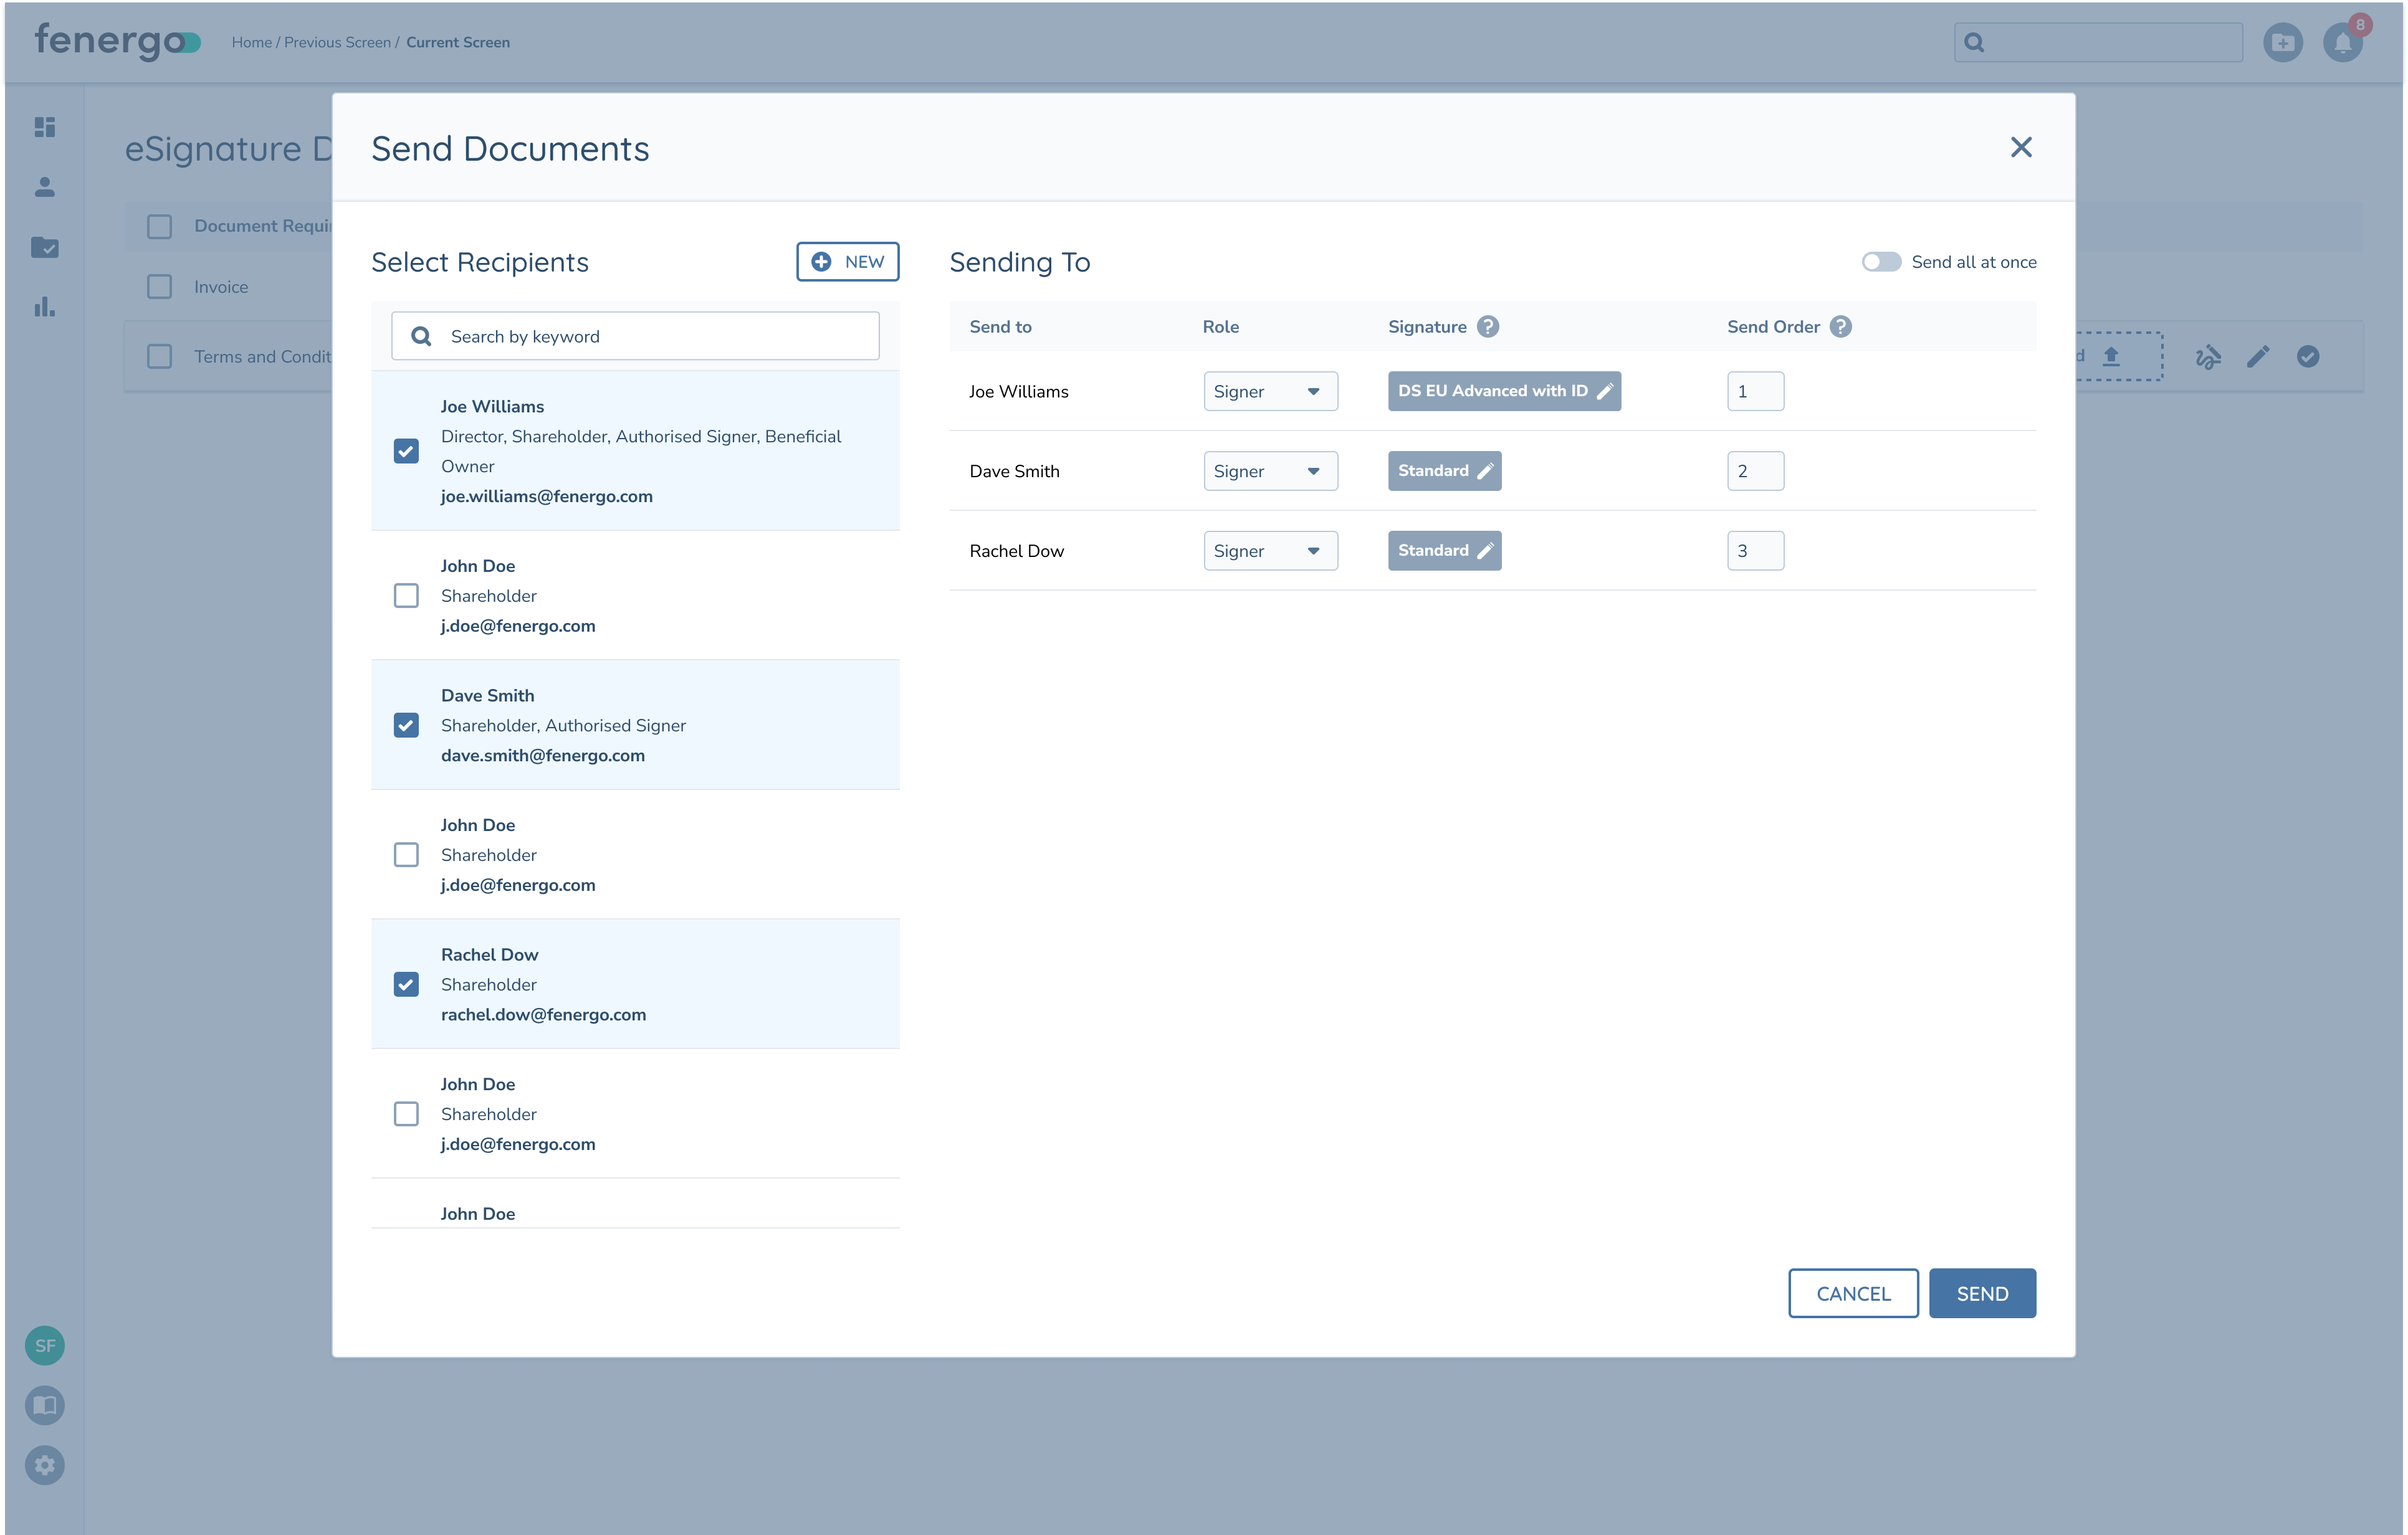Viewport: 2408px width, 1535px height.
Task: Click the Search by keyword field
Action: coord(635,337)
